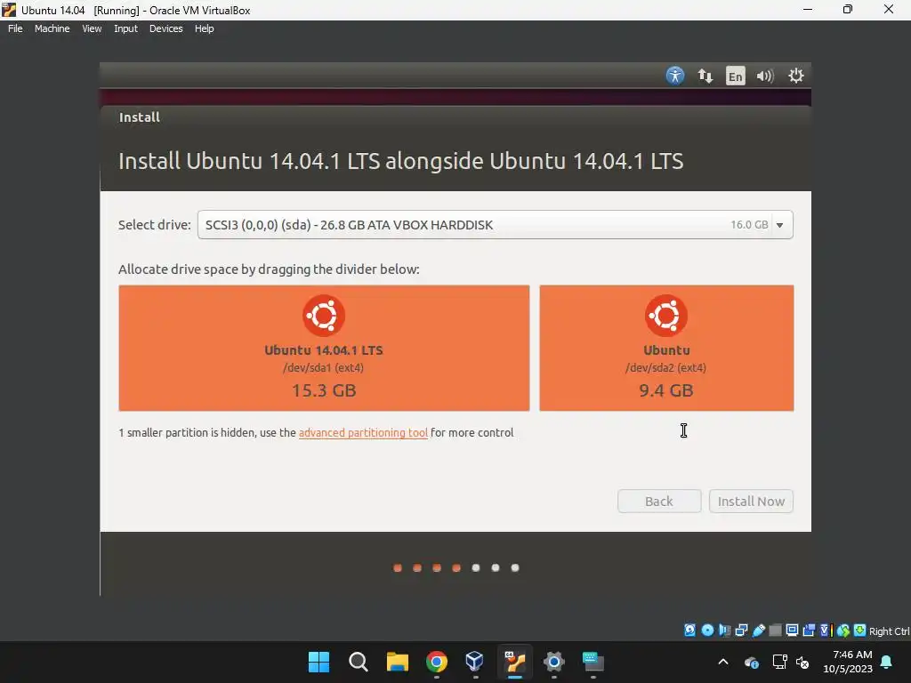The height and width of the screenshot is (683, 911).
Task: Click the muted volume icon in system tray
Action: tap(802, 662)
